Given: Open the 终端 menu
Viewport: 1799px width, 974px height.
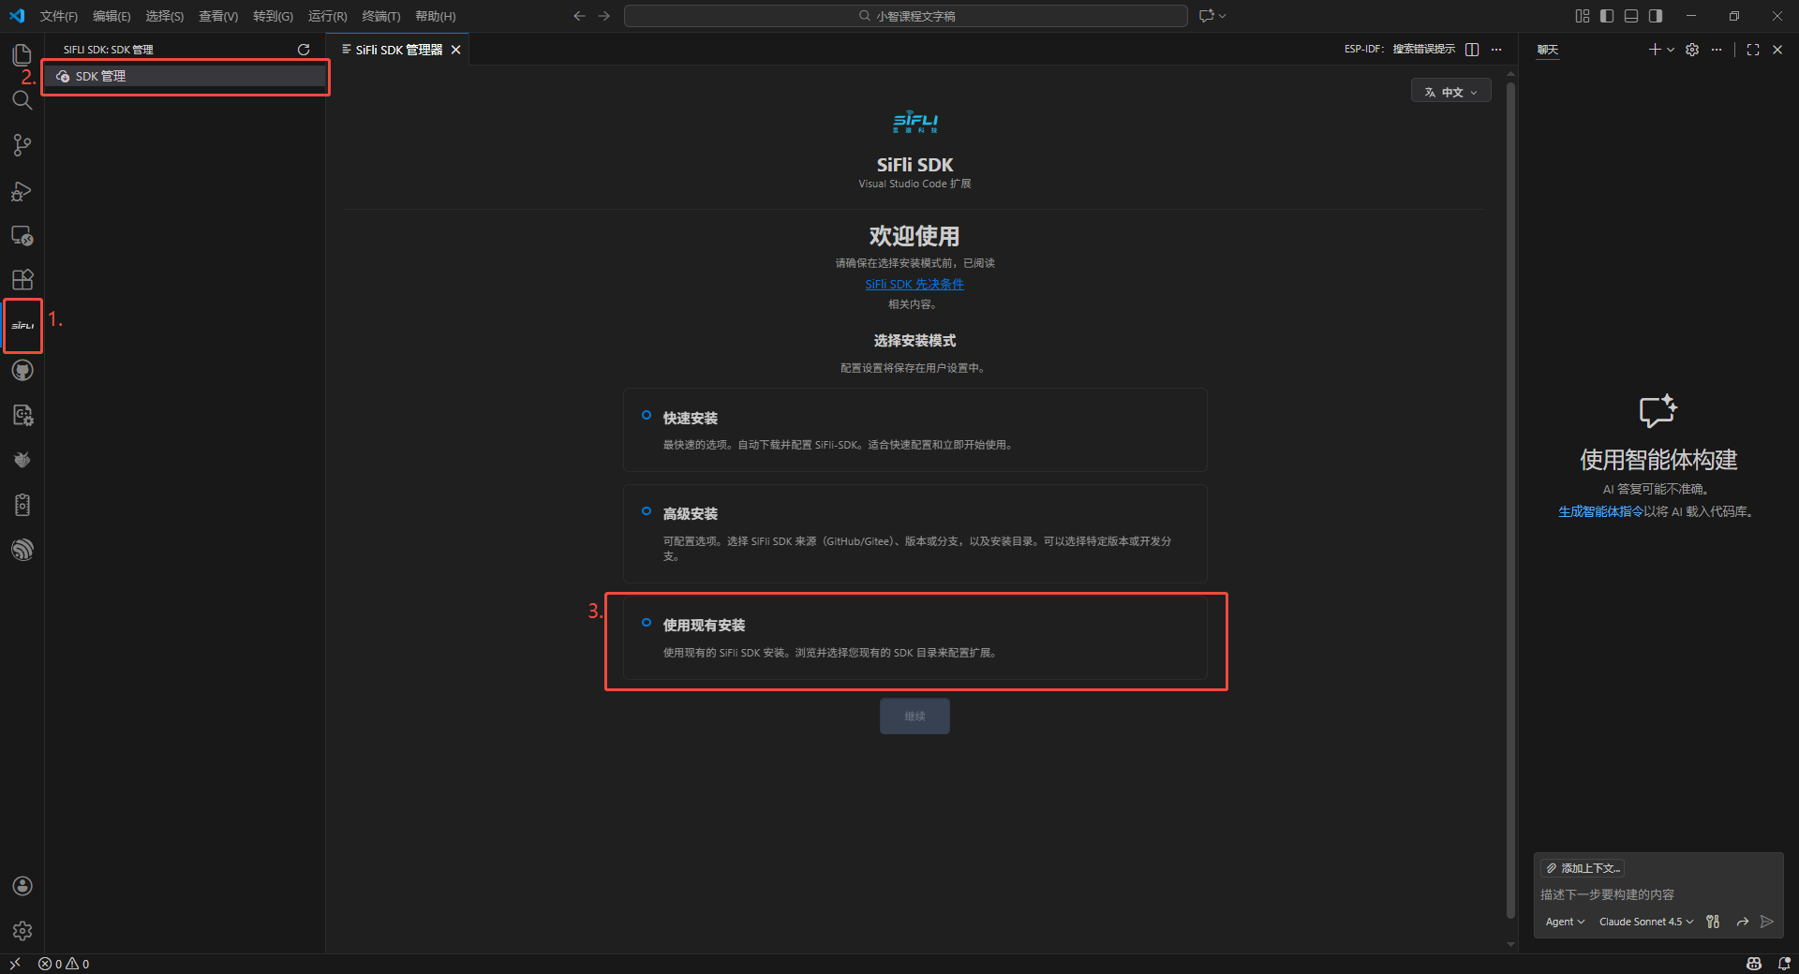Looking at the screenshot, I should 379,16.
